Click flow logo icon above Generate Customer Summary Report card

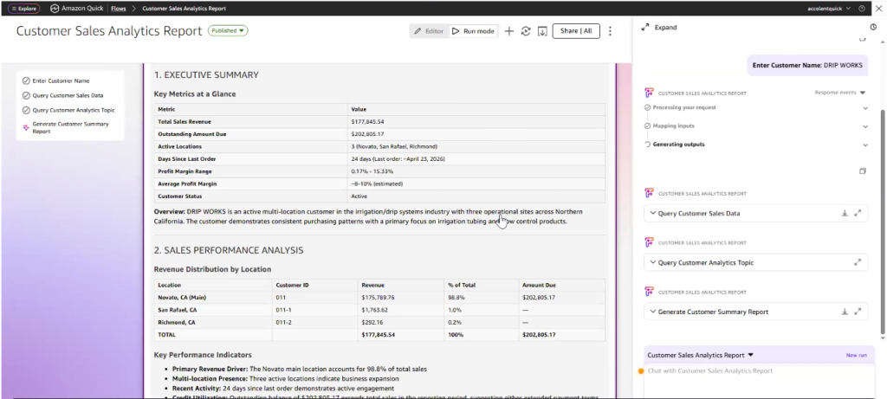coord(650,292)
